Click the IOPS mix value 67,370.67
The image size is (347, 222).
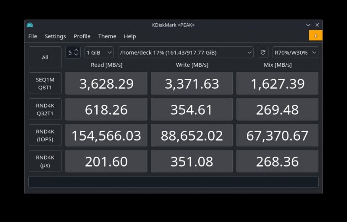point(277,135)
